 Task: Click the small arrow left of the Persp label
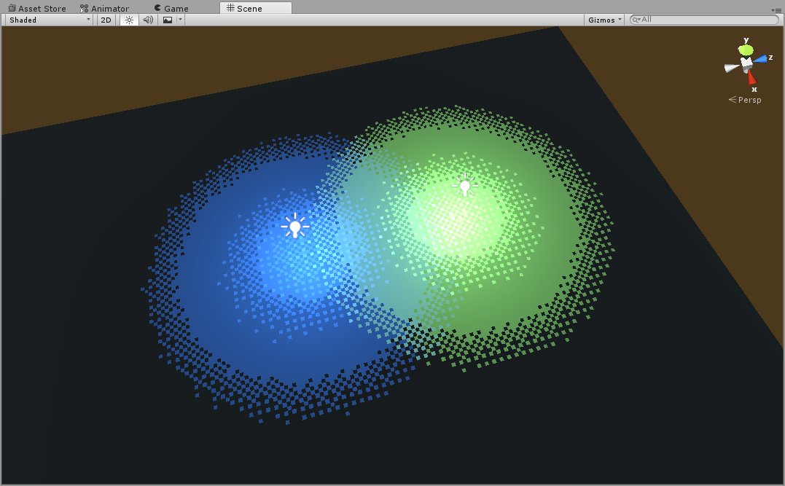pyautogui.click(x=732, y=99)
